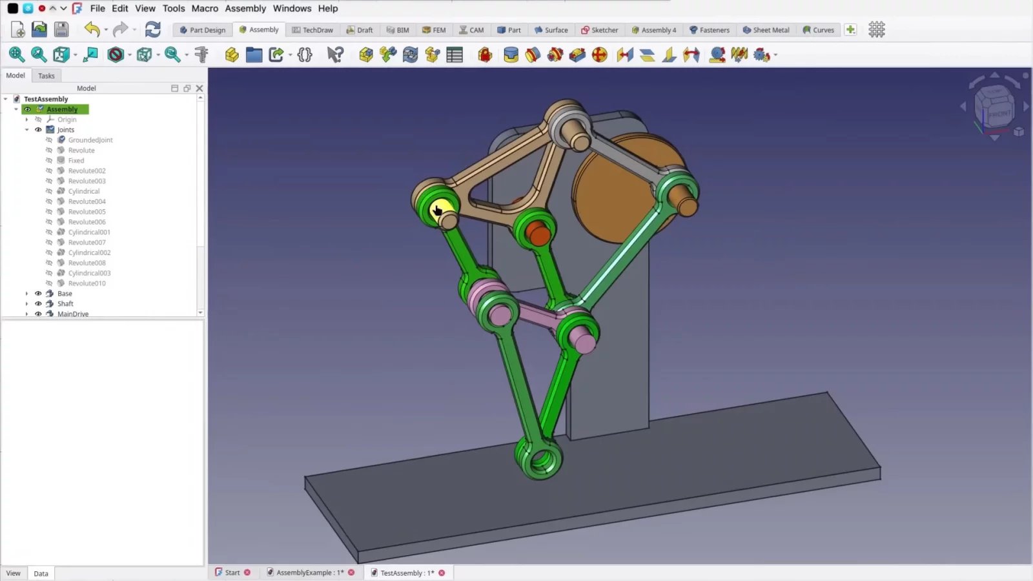Toggle visibility of the Assembly object
1033x581 pixels.
pyautogui.click(x=28, y=109)
